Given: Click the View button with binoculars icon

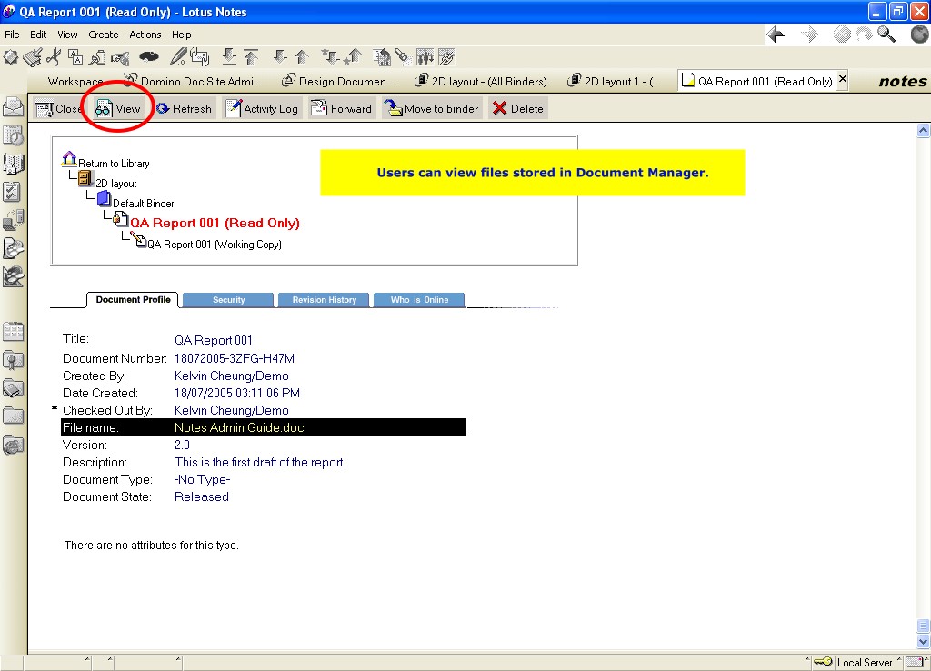Looking at the screenshot, I should pyautogui.click(x=118, y=109).
